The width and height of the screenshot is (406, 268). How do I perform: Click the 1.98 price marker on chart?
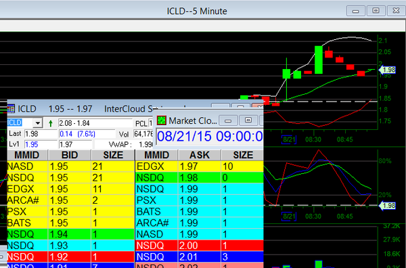(x=387, y=70)
